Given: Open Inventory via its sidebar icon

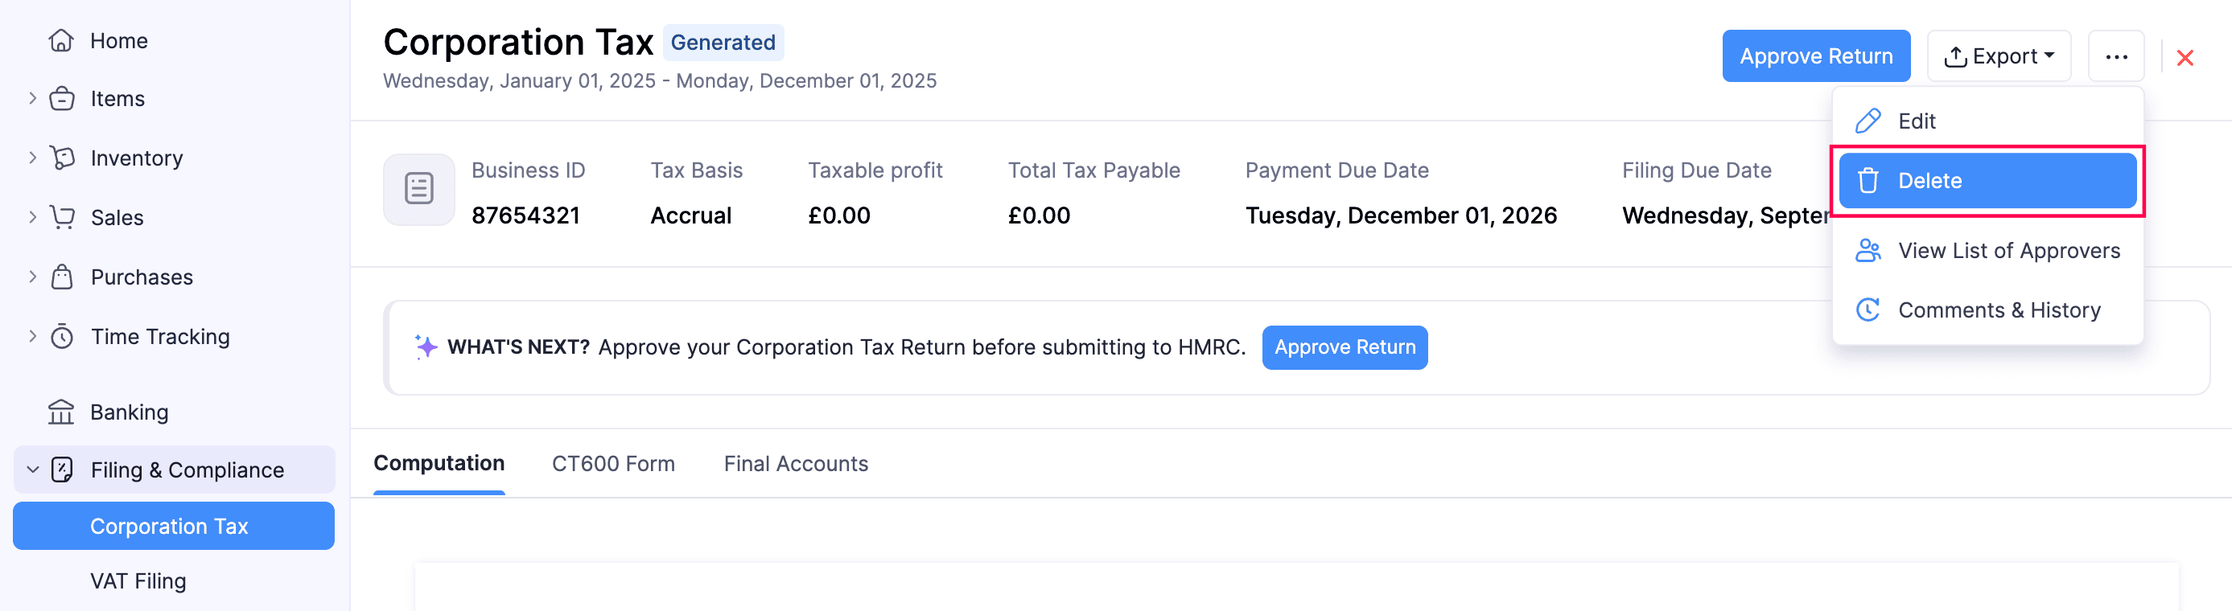Looking at the screenshot, I should pyautogui.click(x=60, y=158).
